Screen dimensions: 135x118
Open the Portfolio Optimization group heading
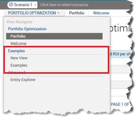coord(27,29)
